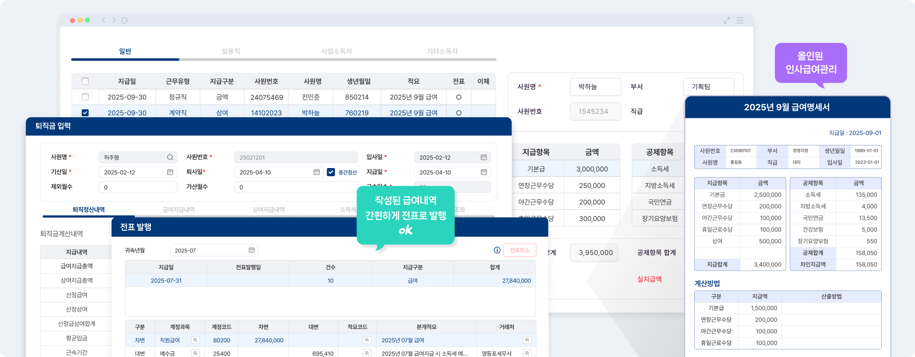915x357 pixels.
Task: Open the calendar in the 귀속년월 field
Action: (x=252, y=250)
